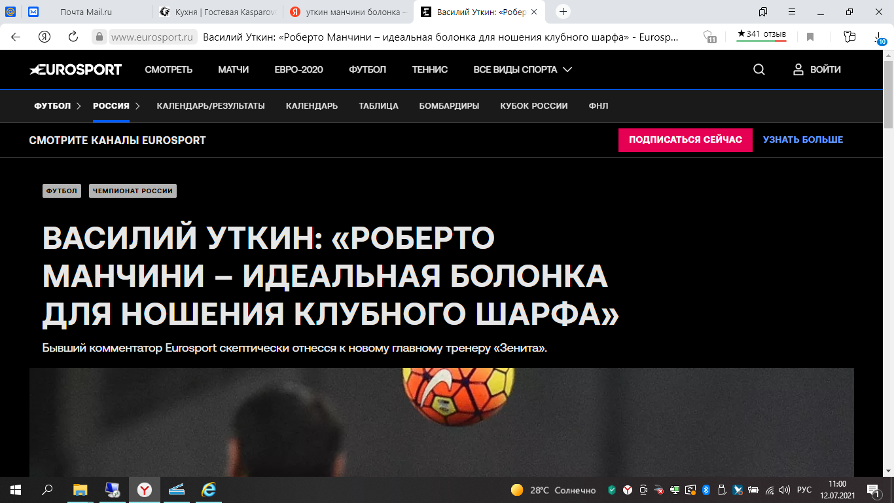Open the БОМБАРДИРЫ tab
The height and width of the screenshot is (503, 894).
click(x=450, y=105)
